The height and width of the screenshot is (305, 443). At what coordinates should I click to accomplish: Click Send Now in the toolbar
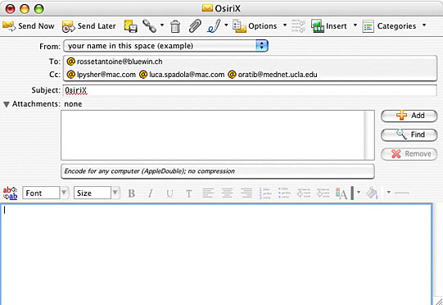29,26
